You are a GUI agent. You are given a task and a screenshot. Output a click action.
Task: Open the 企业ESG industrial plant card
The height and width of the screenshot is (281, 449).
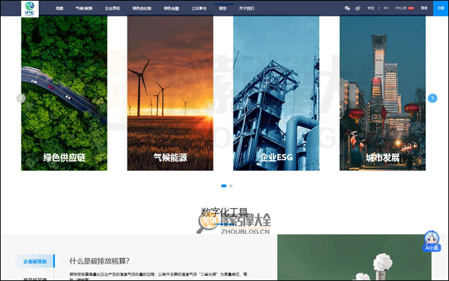(x=276, y=93)
